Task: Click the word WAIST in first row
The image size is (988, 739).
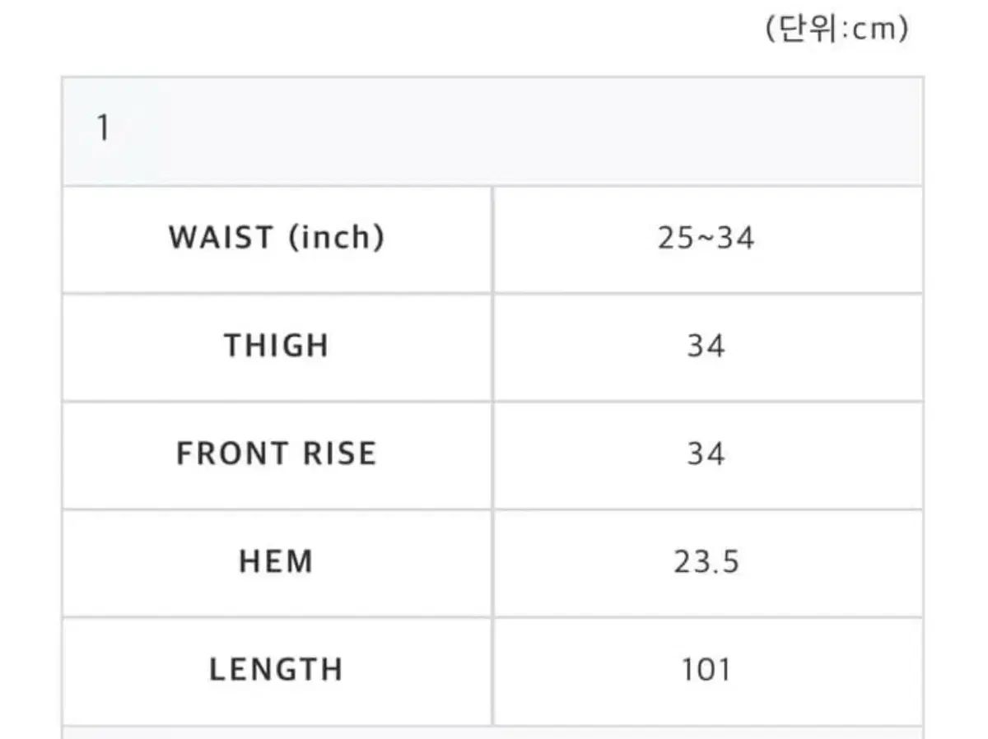Action: coord(221,238)
